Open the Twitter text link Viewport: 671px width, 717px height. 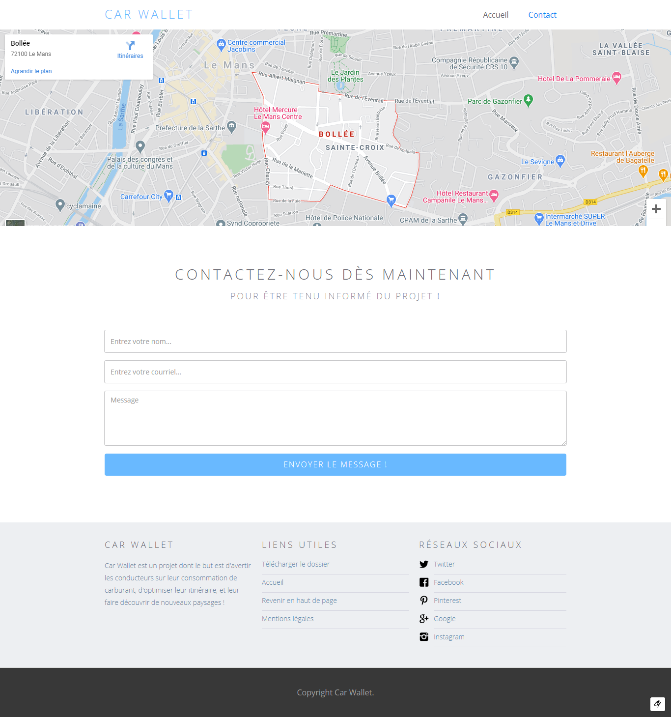click(444, 564)
